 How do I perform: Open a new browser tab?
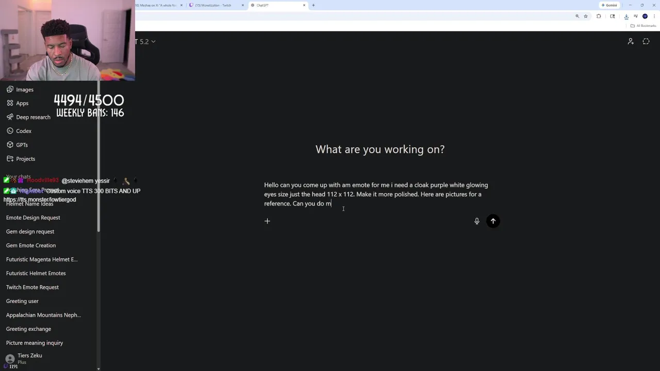coord(313,5)
